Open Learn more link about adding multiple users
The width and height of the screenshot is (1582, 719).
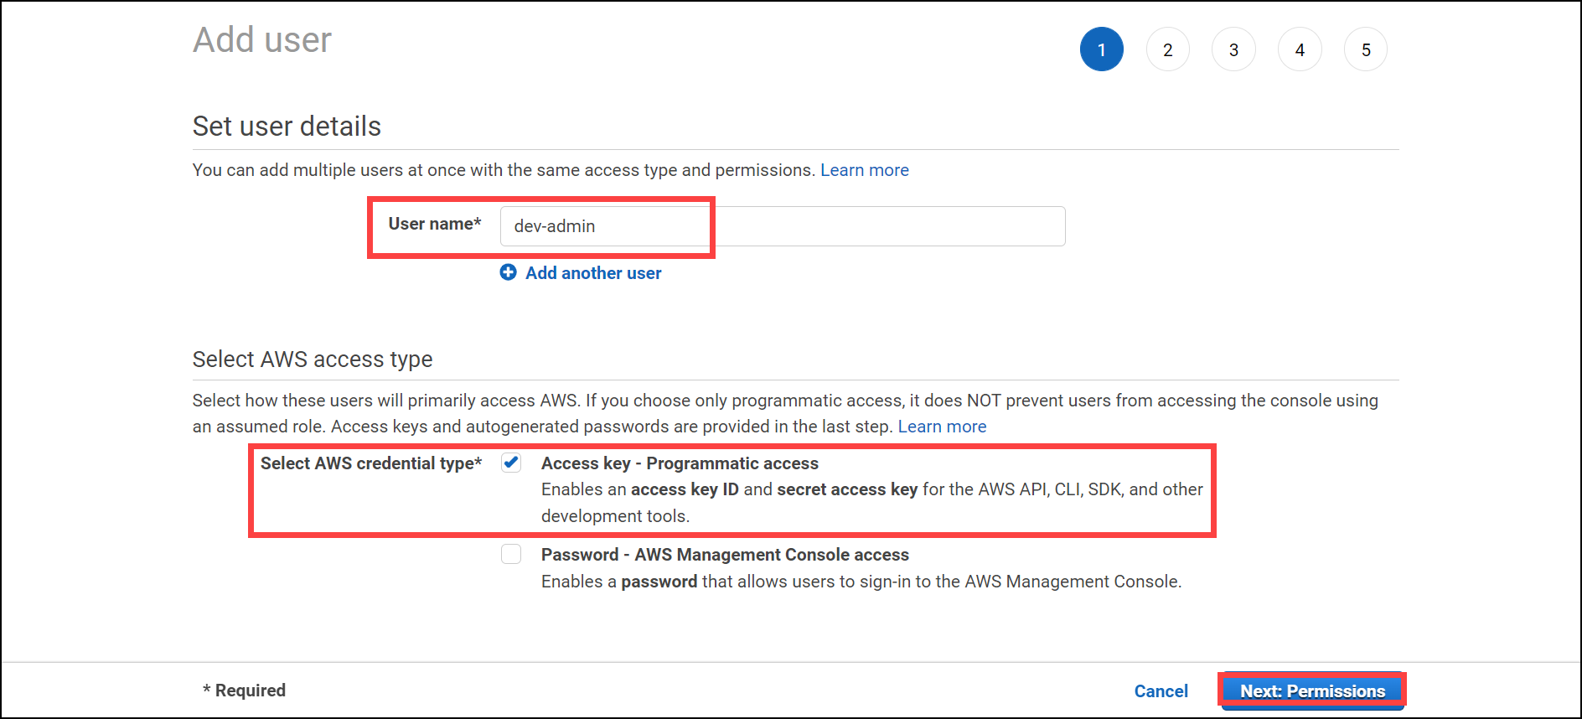(864, 170)
